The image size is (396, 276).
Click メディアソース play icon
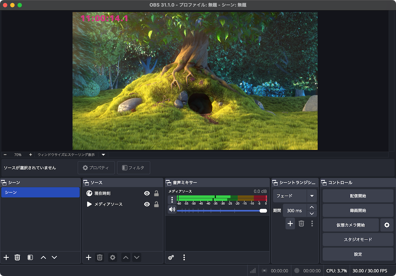[89, 204]
